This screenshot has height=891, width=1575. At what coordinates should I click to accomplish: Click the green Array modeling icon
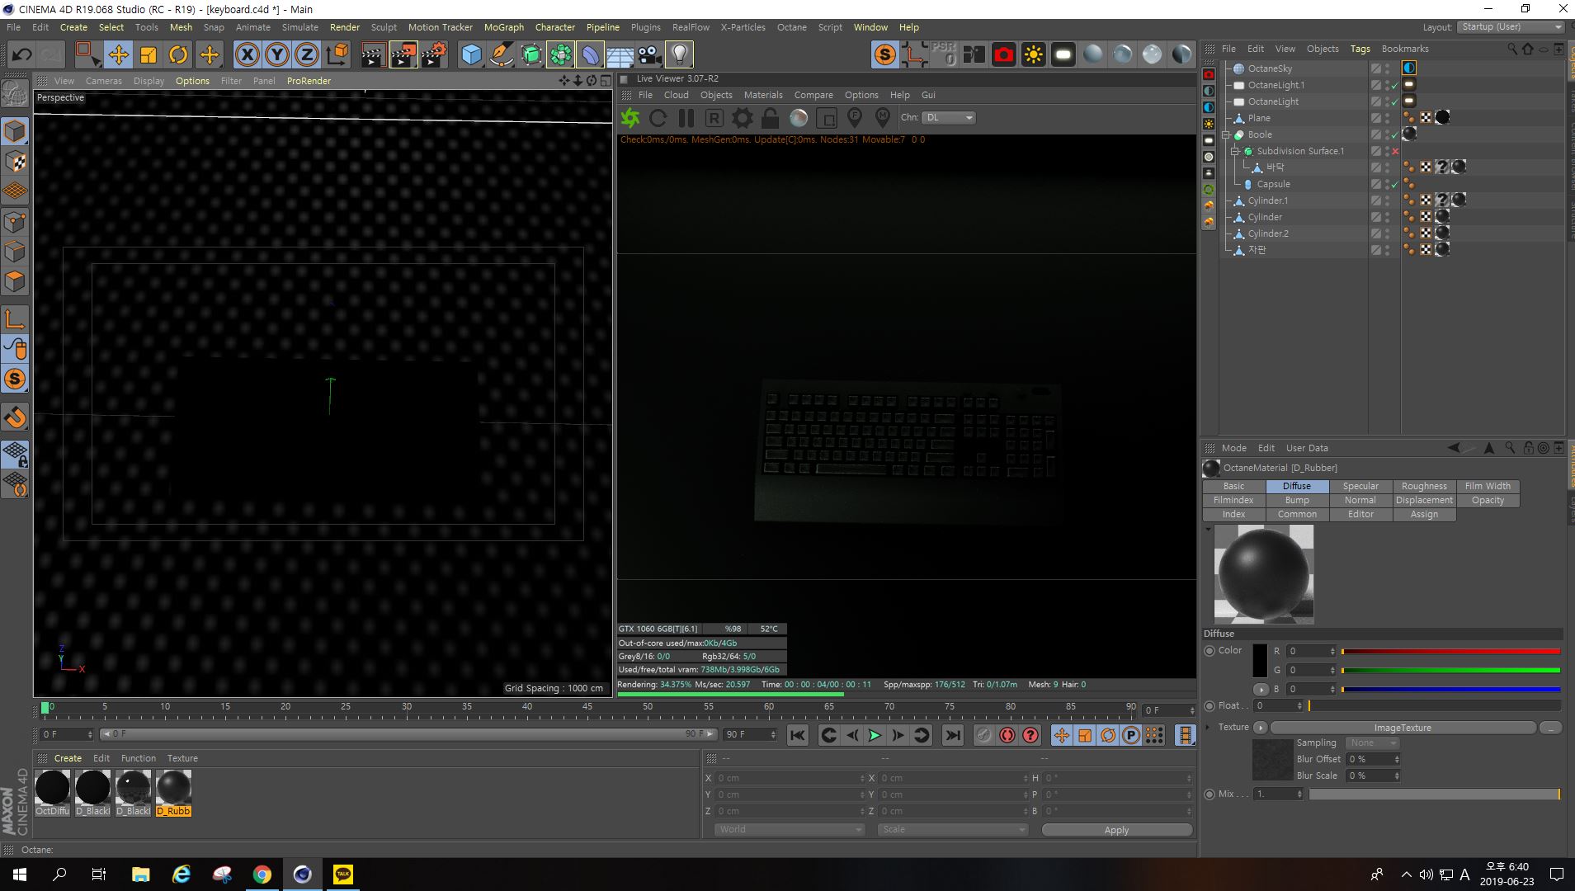coord(561,55)
